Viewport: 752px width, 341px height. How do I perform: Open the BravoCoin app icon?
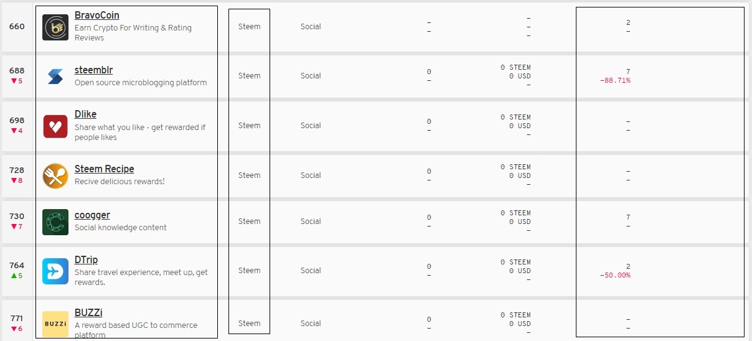[x=55, y=27]
